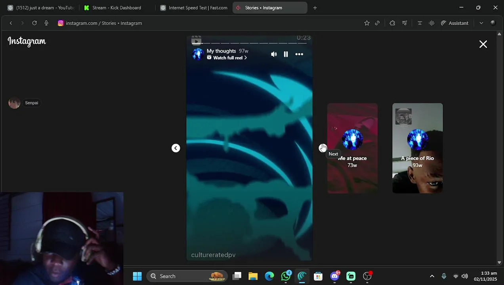Image resolution: width=504 pixels, height=285 pixels.
Task: Click the microphone voice icon in toolbar
Action: 46,23
